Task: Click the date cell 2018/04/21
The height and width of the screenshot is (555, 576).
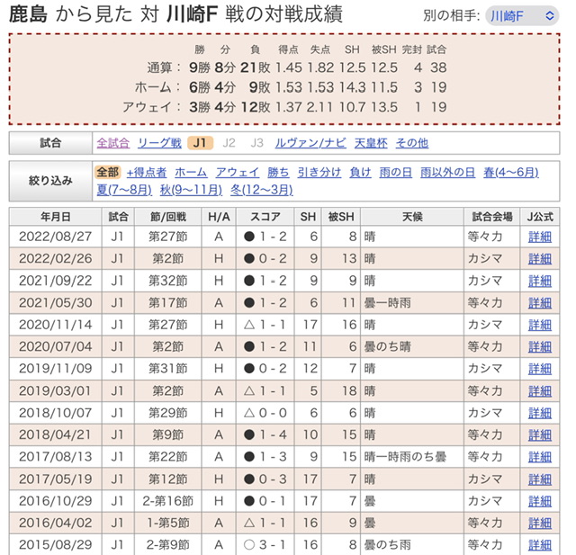Action: click(x=56, y=435)
